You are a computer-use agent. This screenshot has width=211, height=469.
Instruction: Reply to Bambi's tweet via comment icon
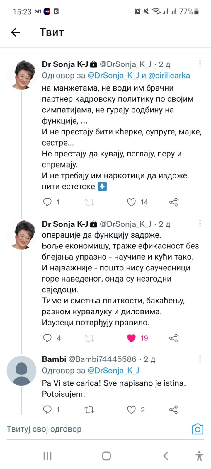[x=47, y=410]
